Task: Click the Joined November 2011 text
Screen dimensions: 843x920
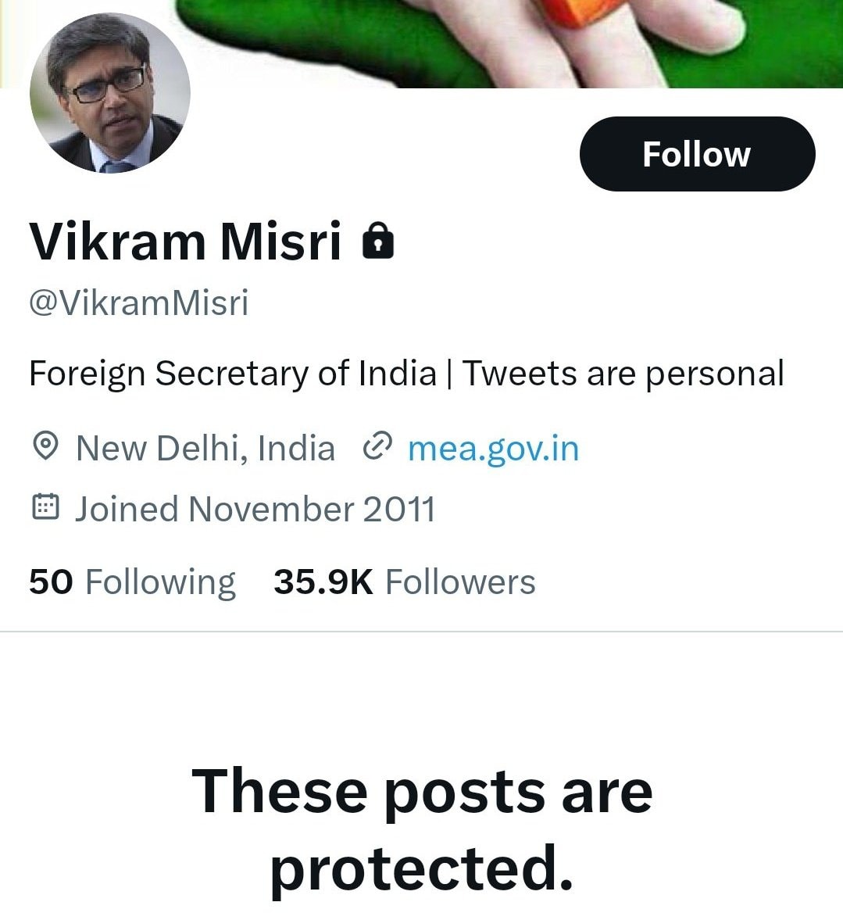Action: 255,509
